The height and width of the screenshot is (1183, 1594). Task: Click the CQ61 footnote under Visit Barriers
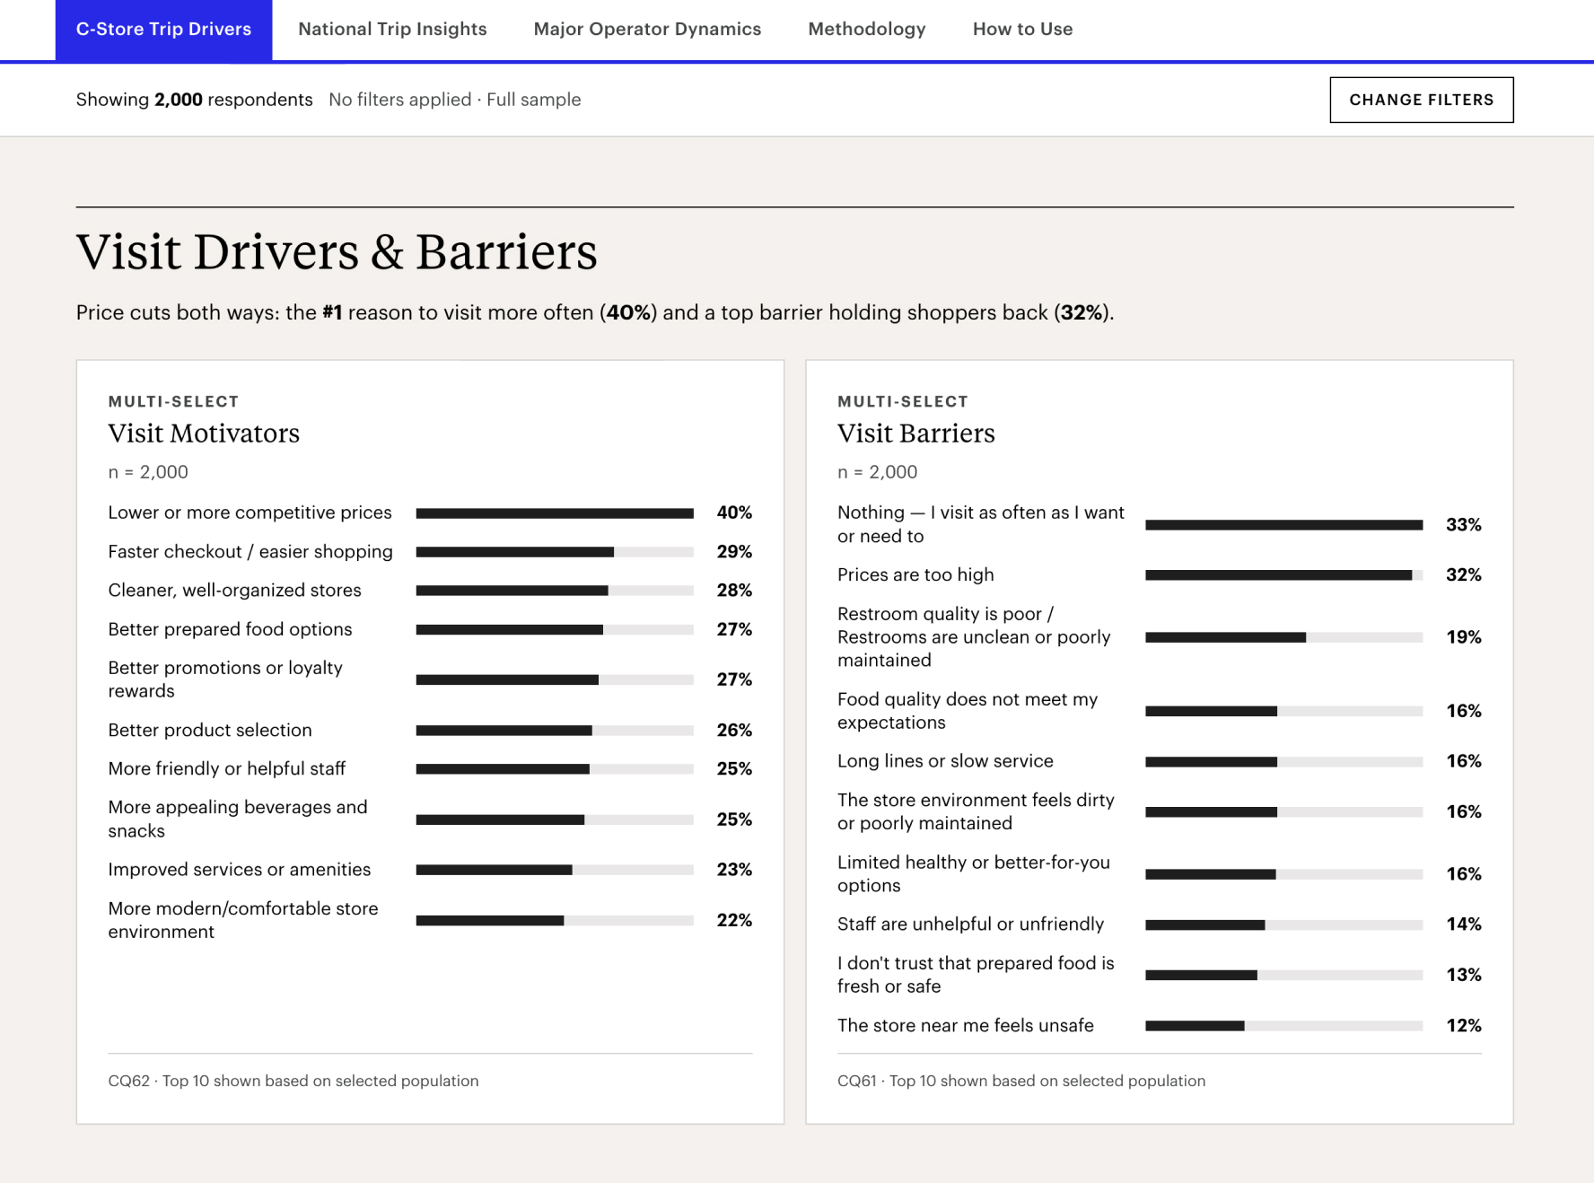coord(1020,1082)
